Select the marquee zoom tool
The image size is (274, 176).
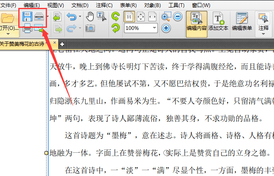(x=166, y=17)
